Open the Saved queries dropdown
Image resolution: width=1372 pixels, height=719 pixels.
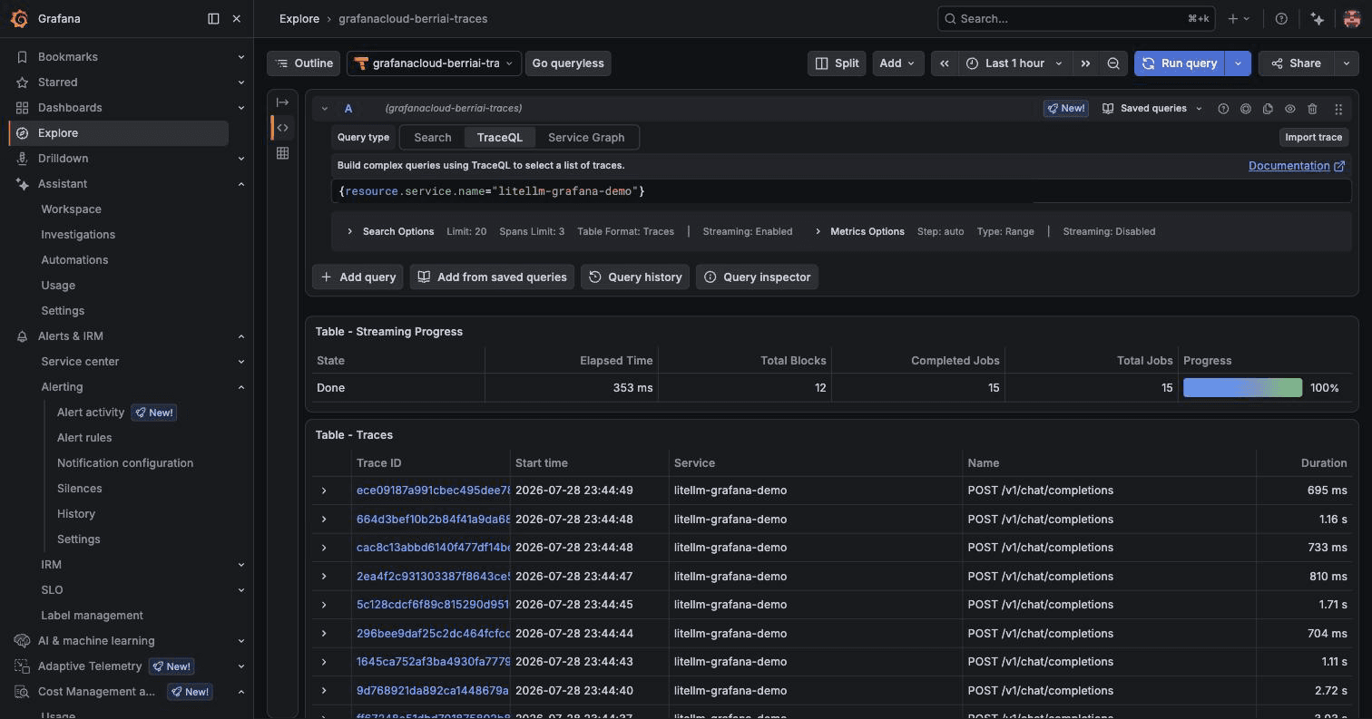[1152, 109]
